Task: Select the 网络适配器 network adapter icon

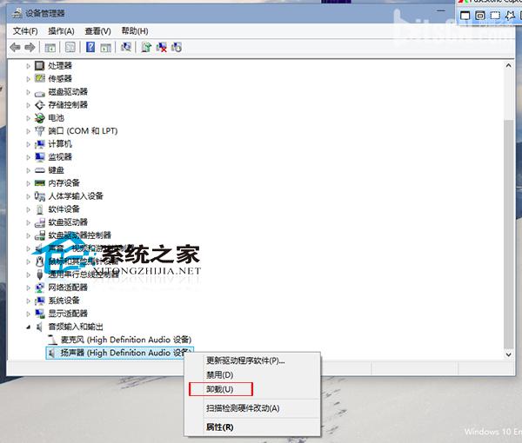Action: click(40, 288)
